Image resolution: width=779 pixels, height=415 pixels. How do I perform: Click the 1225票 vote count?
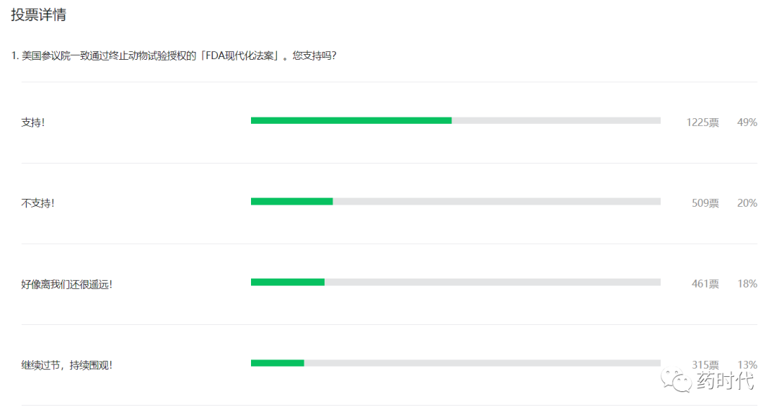(x=703, y=122)
